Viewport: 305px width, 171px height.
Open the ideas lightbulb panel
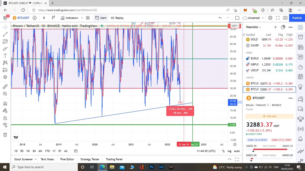coord(300,86)
